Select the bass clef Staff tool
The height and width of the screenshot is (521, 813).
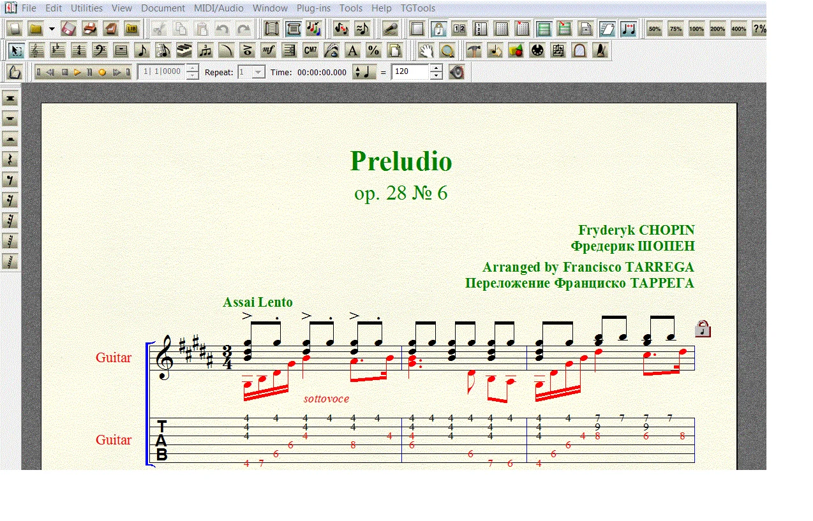click(x=100, y=50)
